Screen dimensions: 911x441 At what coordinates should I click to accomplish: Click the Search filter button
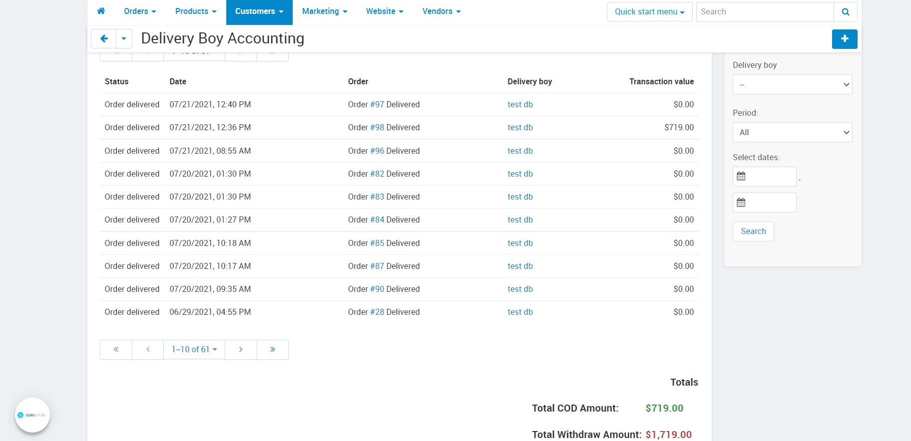753,231
